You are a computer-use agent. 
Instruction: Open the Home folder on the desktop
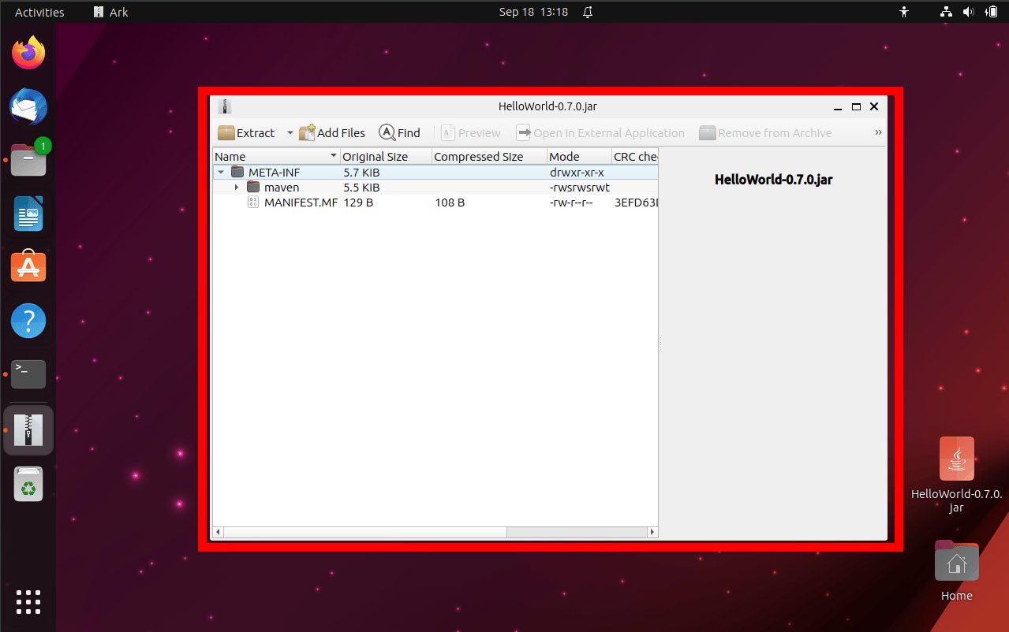pyautogui.click(x=956, y=561)
